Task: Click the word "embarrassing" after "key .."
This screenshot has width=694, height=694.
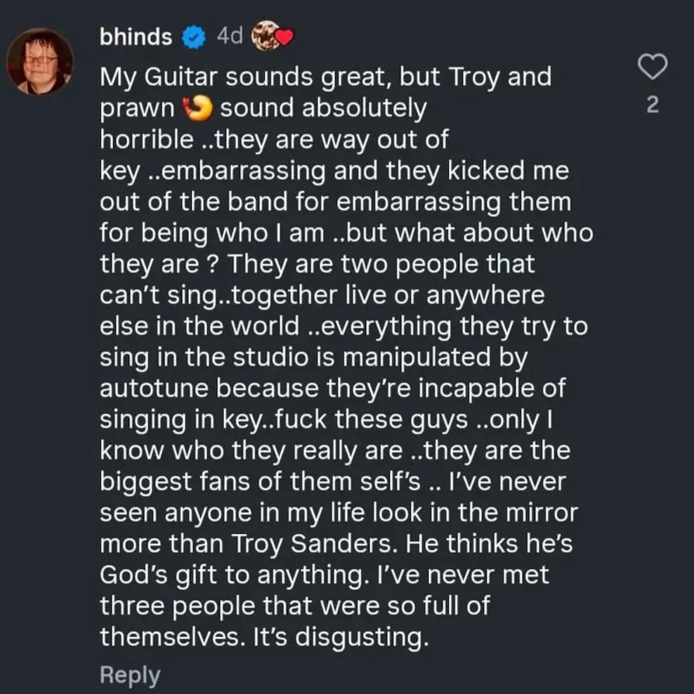Action: coord(247,171)
